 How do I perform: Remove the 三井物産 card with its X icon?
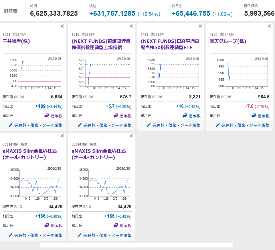(62, 26)
